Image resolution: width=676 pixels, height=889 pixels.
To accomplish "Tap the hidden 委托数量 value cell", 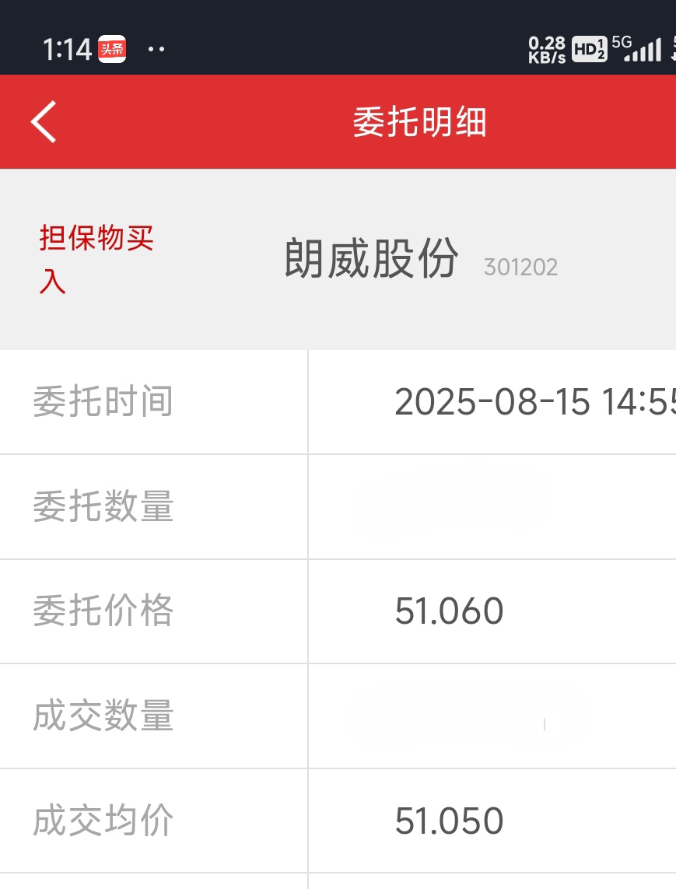I will (x=492, y=507).
